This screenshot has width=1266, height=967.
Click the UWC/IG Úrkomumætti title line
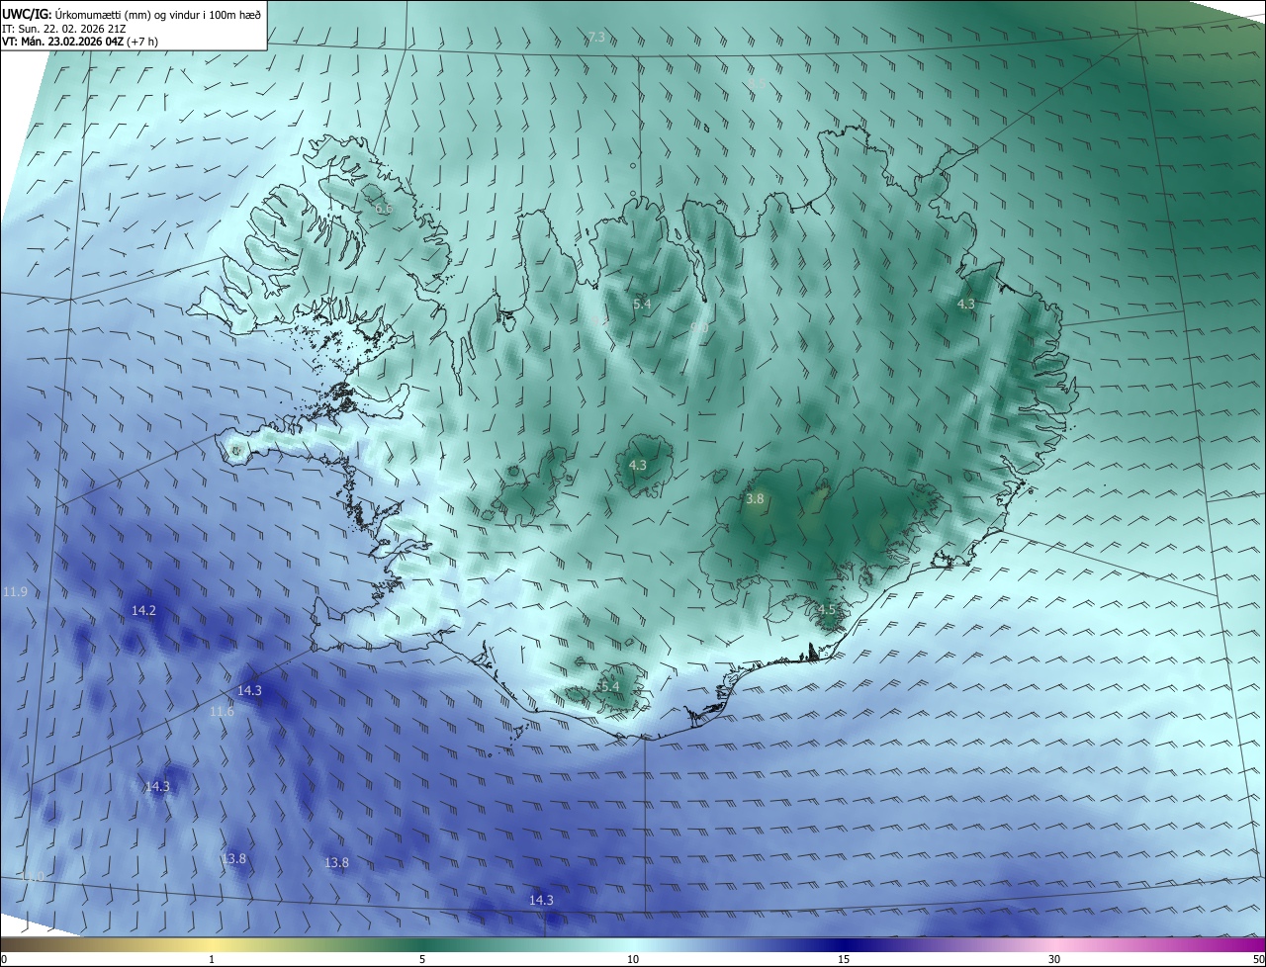[x=131, y=14]
